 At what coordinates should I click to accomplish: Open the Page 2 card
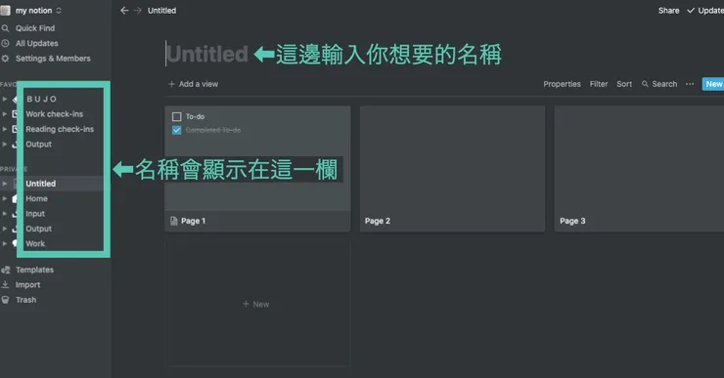pos(452,169)
